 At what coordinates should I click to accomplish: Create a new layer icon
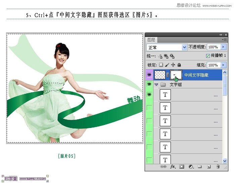coord(209,167)
